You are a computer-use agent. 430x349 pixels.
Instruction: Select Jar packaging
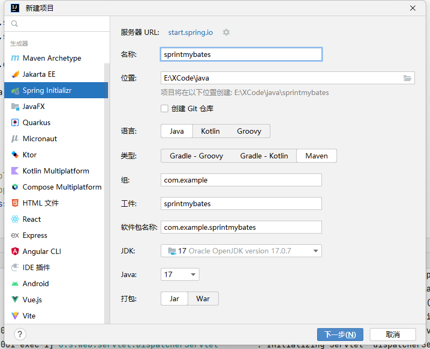click(x=174, y=299)
